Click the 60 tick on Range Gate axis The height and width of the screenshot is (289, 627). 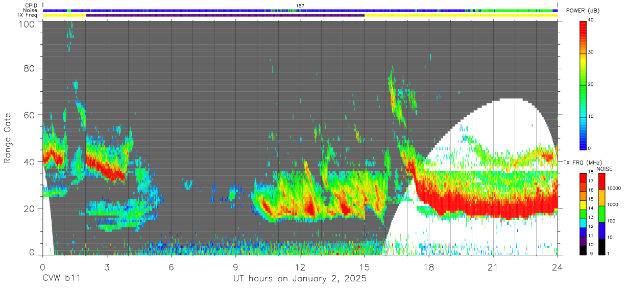[x=30, y=115]
